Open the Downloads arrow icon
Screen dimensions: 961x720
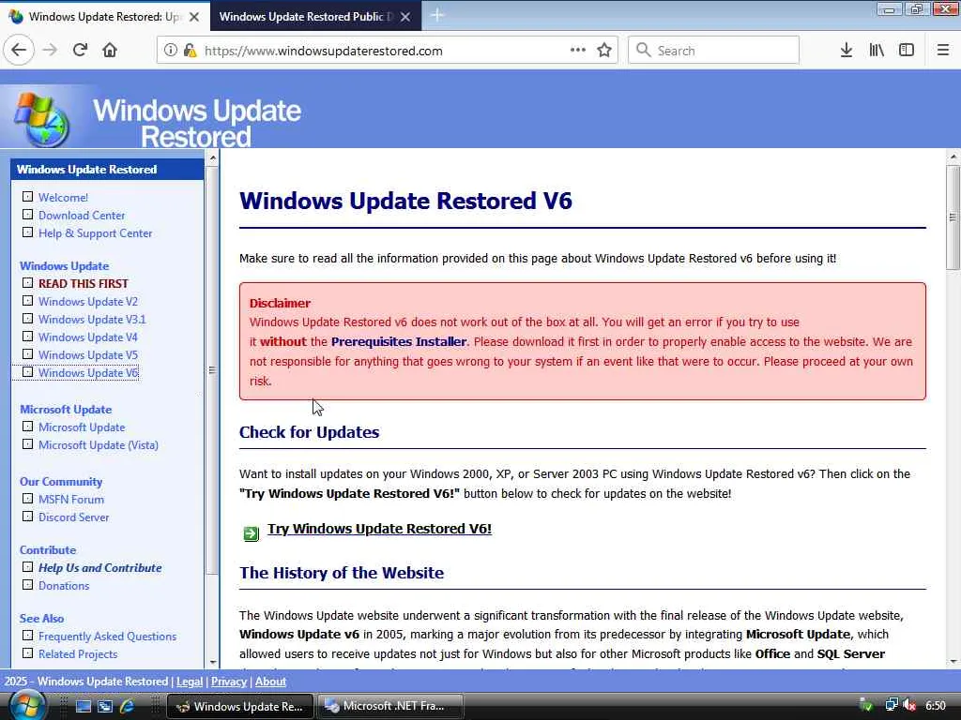pyautogui.click(x=847, y=51)
